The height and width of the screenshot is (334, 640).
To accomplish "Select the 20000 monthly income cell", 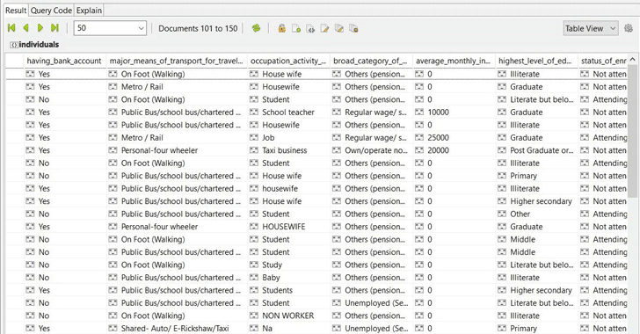I will 454,150.
